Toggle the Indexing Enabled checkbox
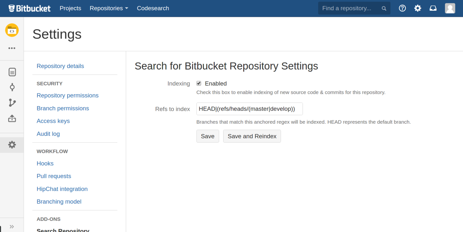 click(x=199, y=83)
